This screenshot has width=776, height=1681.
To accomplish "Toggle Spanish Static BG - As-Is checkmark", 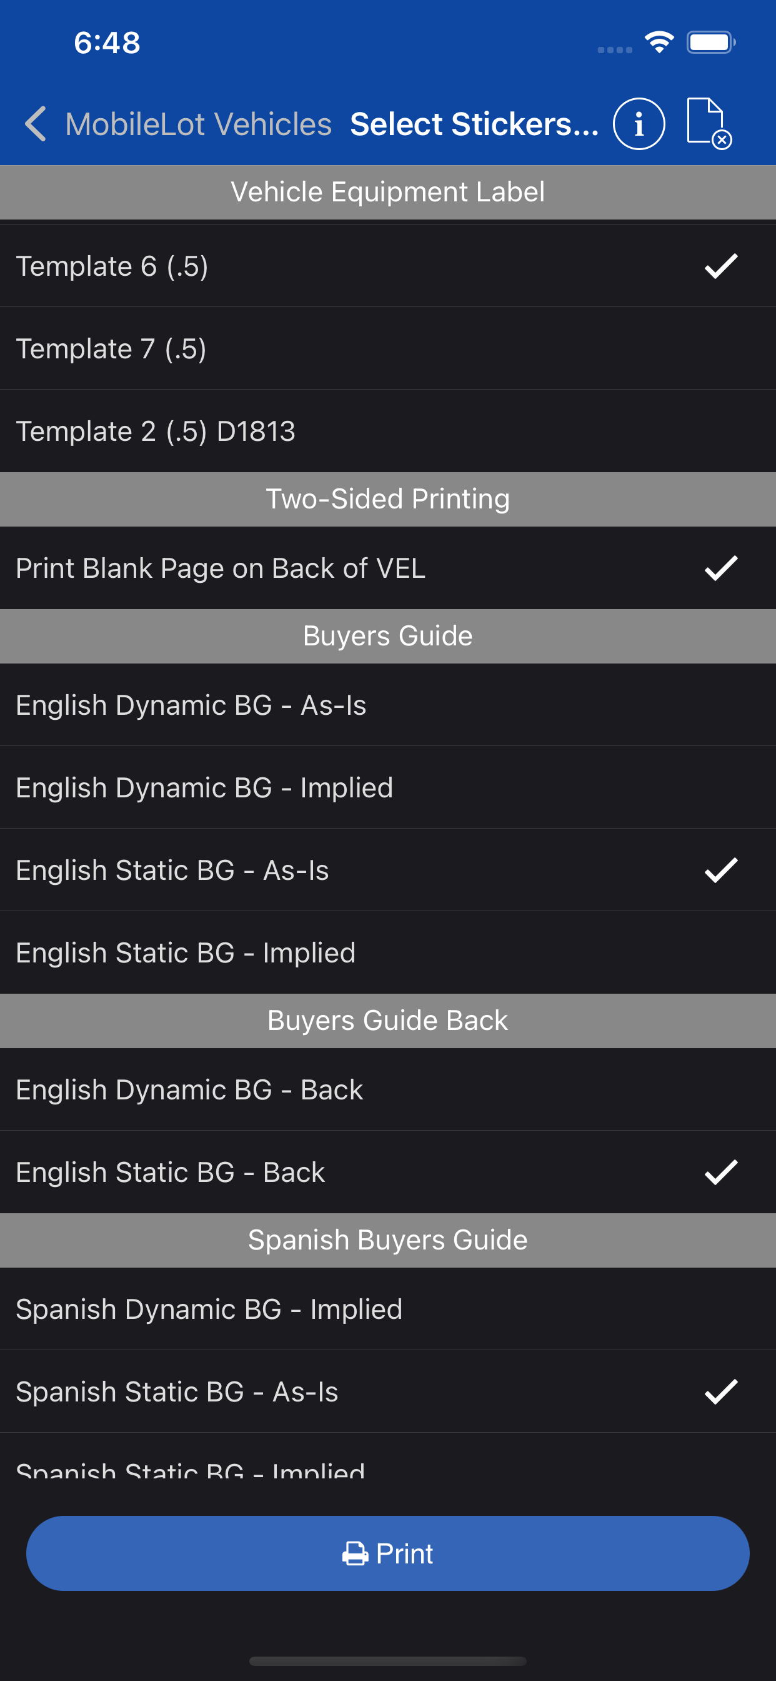I will point(720,1392).
